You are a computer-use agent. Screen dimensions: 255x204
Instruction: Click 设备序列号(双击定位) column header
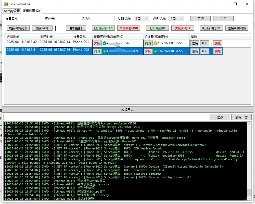tap(118, 37)
